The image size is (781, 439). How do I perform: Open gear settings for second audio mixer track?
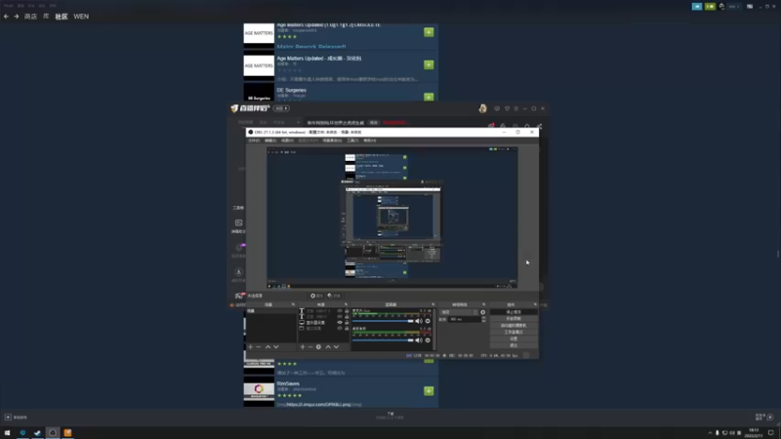coord(428,340)
